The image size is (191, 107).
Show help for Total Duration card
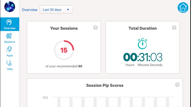174,27
